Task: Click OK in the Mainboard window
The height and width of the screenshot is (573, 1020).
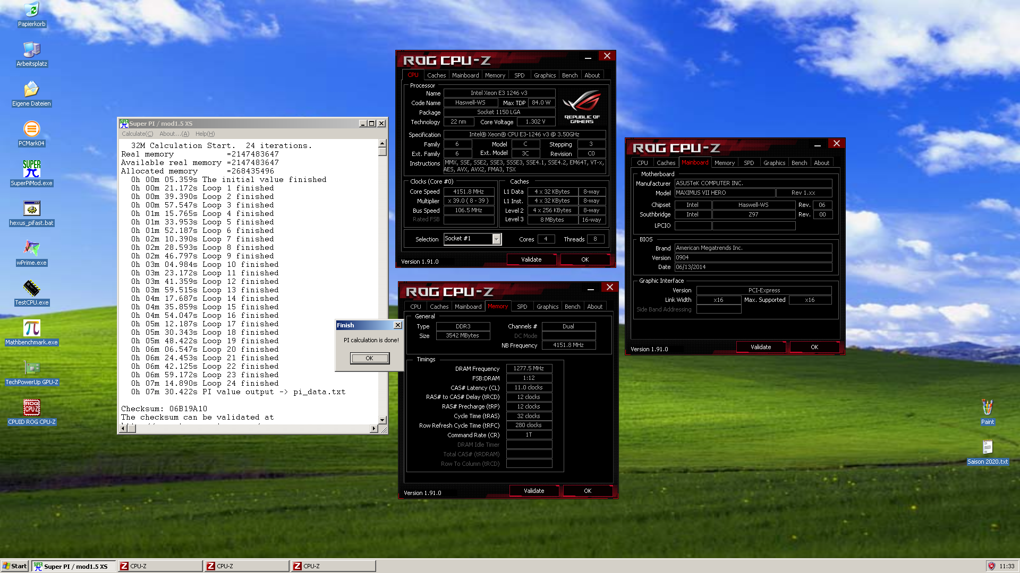Action: coord(814,347)
